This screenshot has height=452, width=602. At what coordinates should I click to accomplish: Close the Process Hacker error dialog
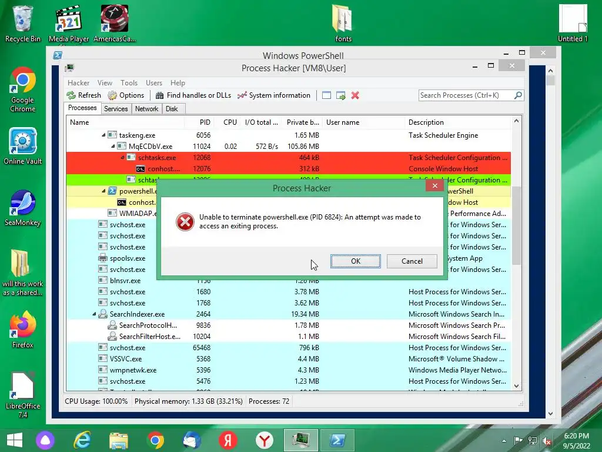coord(434,186)
